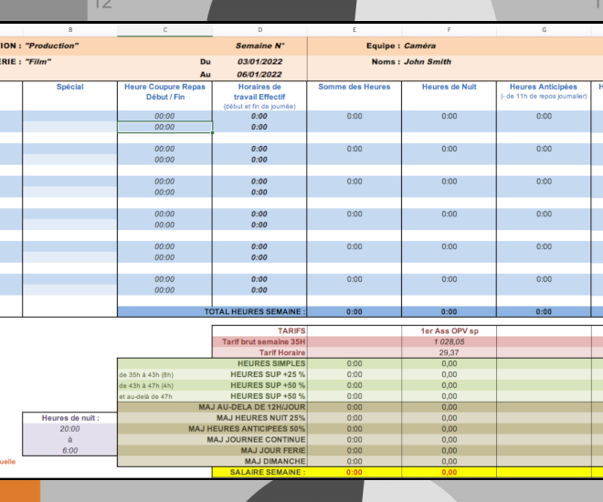Select night end time 6:00

(70, 451)
